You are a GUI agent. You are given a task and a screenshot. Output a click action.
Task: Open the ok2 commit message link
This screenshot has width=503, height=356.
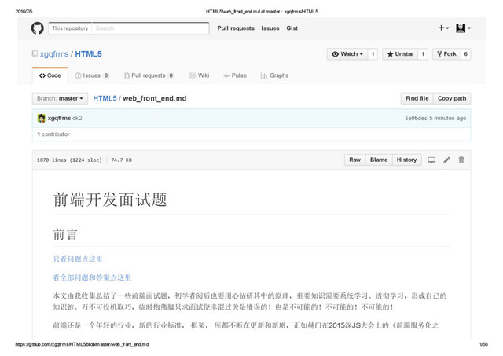pos(77,118)
